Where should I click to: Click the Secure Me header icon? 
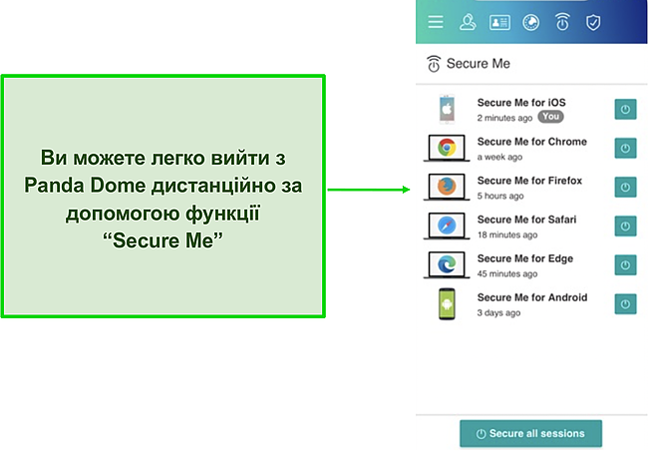pos(434,64)
